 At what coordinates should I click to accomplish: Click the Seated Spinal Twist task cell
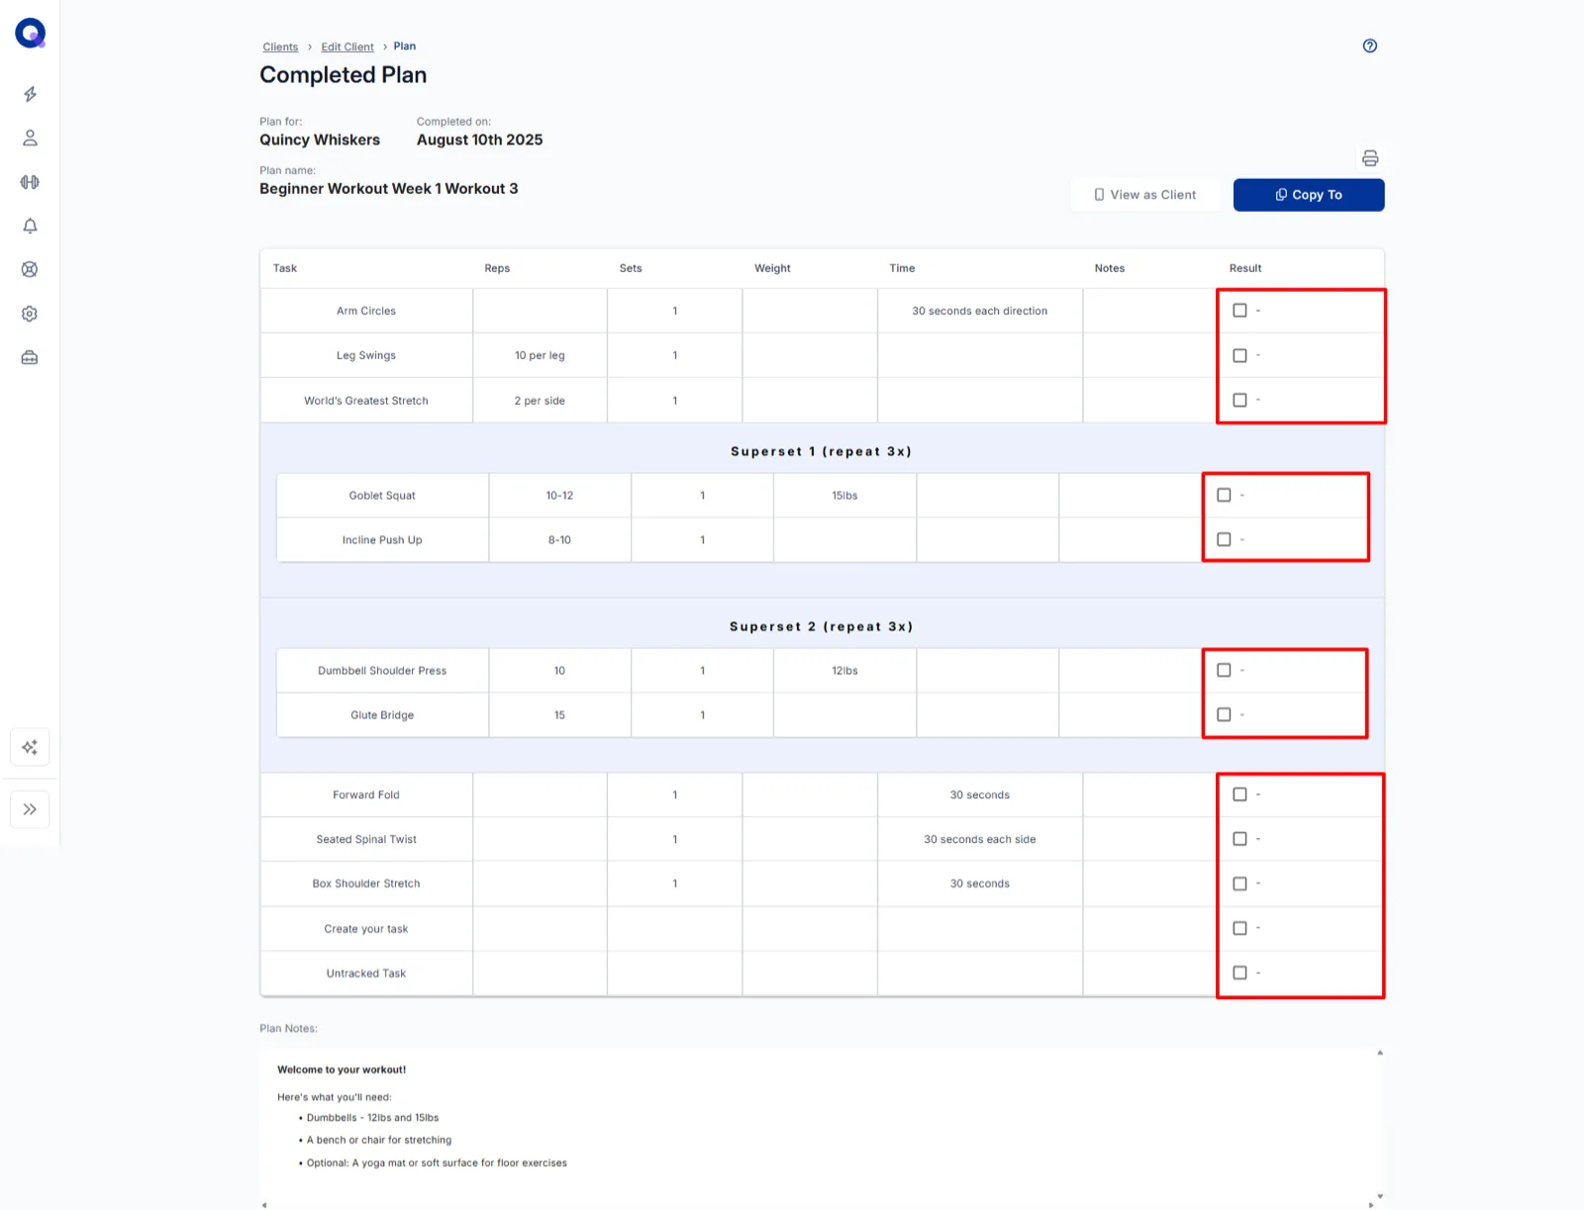[x=366, y=839]
